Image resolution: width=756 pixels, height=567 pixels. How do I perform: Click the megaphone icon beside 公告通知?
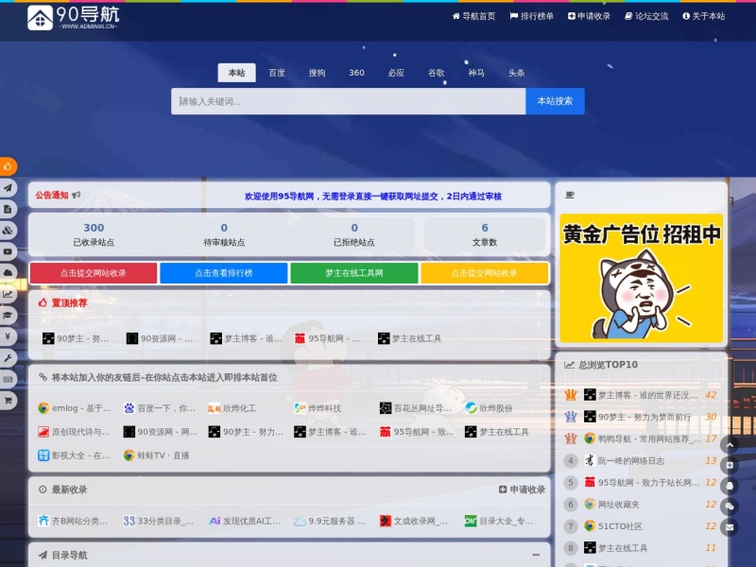click(x=77, y=195)
